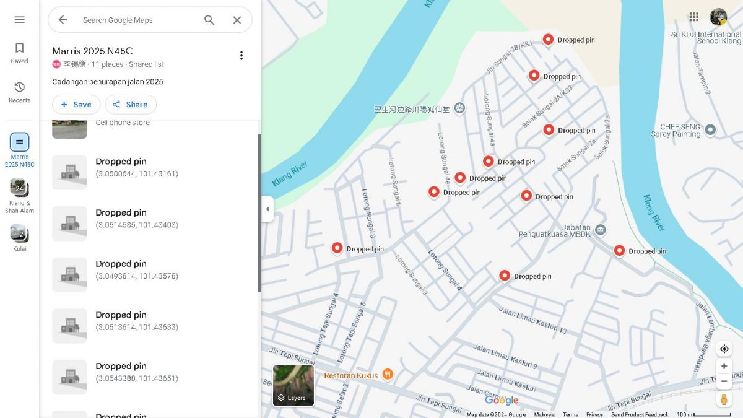Open the three-dot more options menu
743x418 pixels.
tap(241, 56)
